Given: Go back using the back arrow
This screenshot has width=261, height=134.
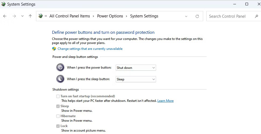Looking at the screenshot, I should (5, 16).
